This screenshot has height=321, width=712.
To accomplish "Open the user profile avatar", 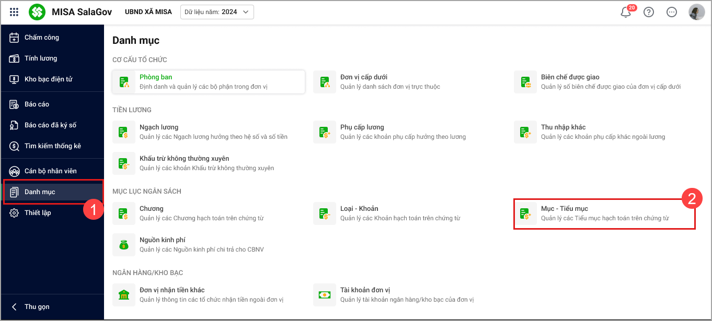I will click(696, 12).
